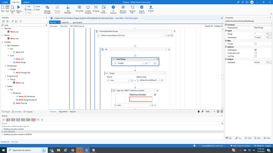Screen dimensions: 273x153
Task: Enable the PreserveFormat checkbox
Action: tap(256, 53)
